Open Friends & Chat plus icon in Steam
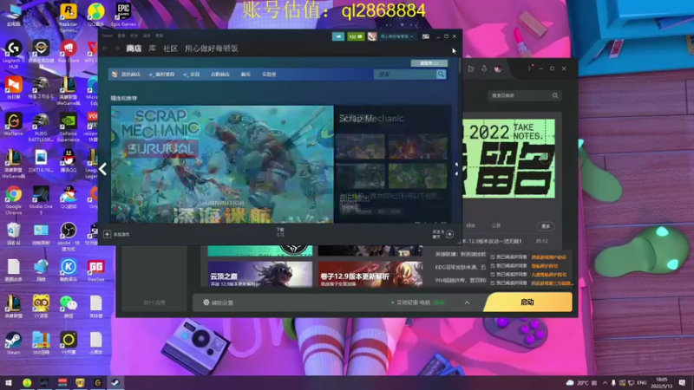 (449, 234)
